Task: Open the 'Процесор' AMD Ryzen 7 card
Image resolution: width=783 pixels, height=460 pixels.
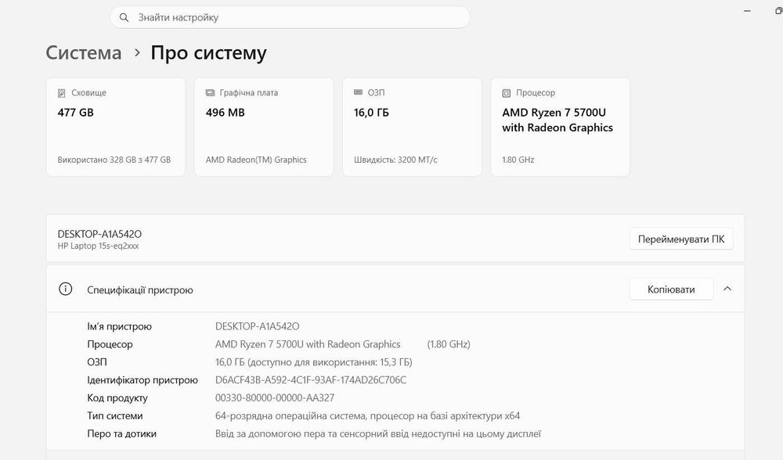Action: 561,127
